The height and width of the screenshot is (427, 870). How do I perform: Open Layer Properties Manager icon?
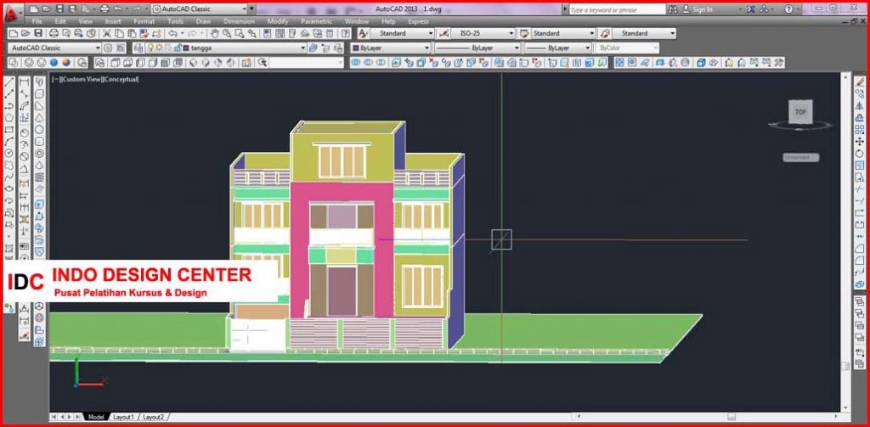138,48
